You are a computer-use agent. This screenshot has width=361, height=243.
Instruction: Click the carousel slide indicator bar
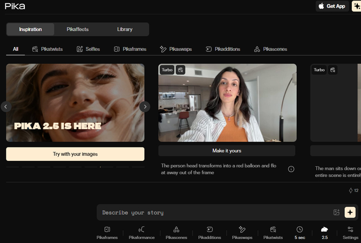(76, 167)
